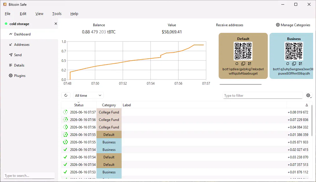Maximize the Bitcoin Safe window

[x=296, y=4]
